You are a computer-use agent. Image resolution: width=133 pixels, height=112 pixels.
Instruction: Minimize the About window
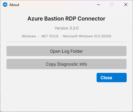[x=98, y=5]
